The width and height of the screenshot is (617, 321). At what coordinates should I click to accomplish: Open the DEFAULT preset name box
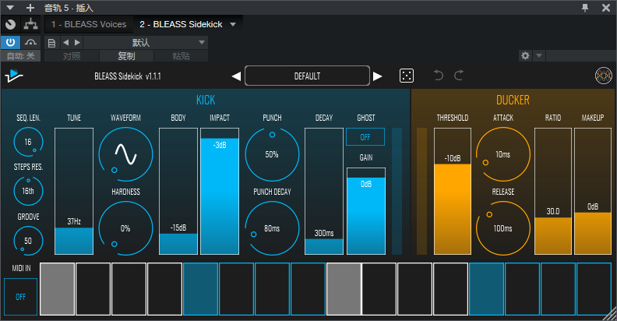click(x=307, y=76)
